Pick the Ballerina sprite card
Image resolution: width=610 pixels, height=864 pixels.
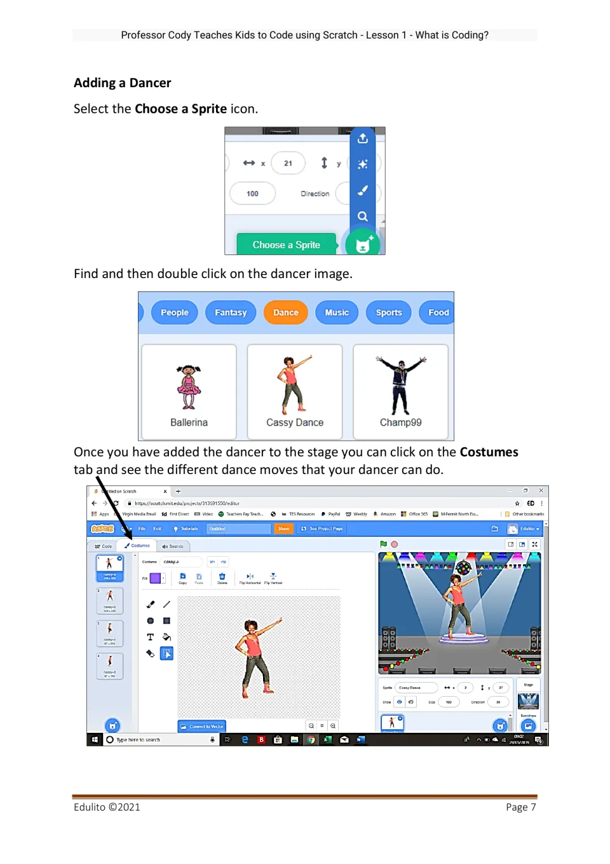pyautogui.click(x=189, y=392)
